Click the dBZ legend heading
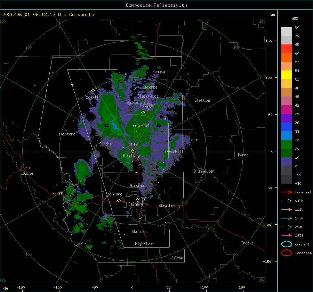The height and width of the screenshot is (292, 313). coord(295,18)
